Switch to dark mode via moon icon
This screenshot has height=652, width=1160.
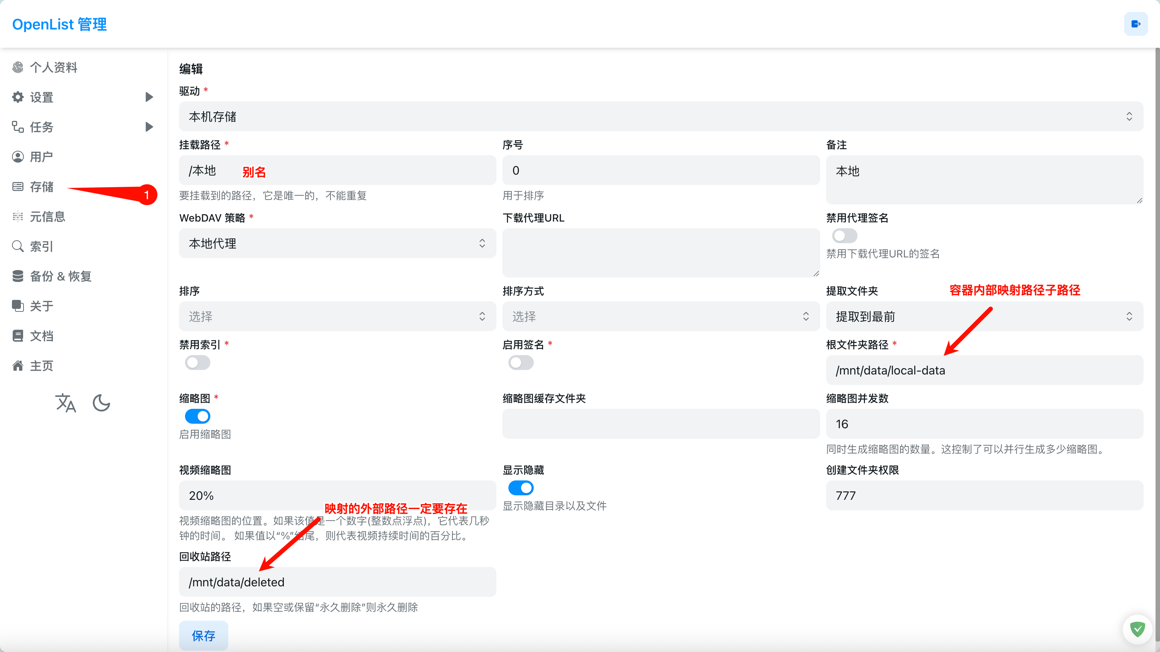(x=101, y=403)
